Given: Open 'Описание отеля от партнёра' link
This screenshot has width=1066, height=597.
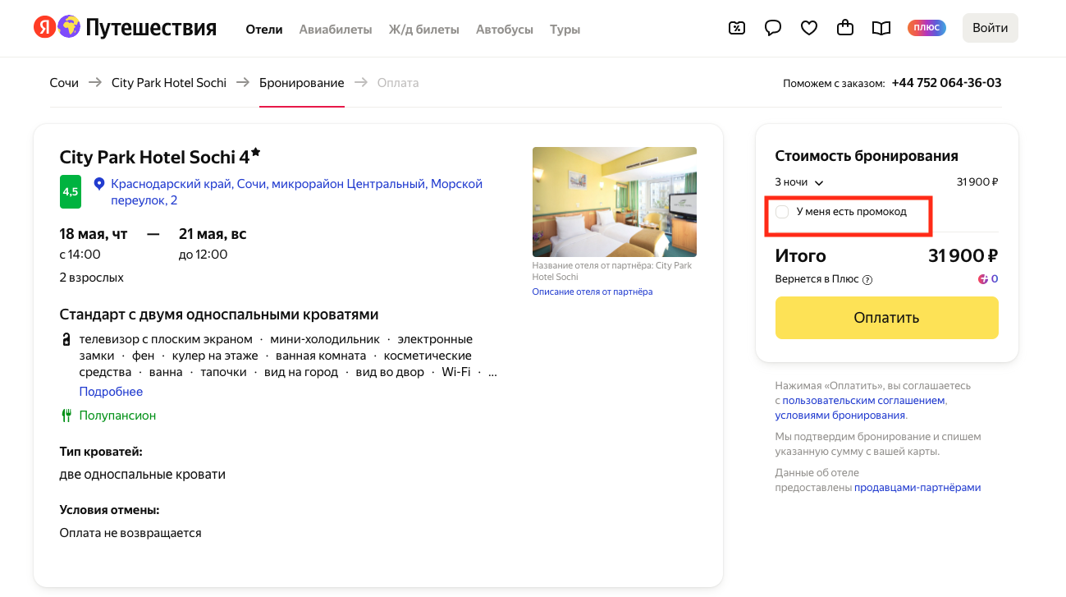Looking at the screenshot, I should point(592,292).
